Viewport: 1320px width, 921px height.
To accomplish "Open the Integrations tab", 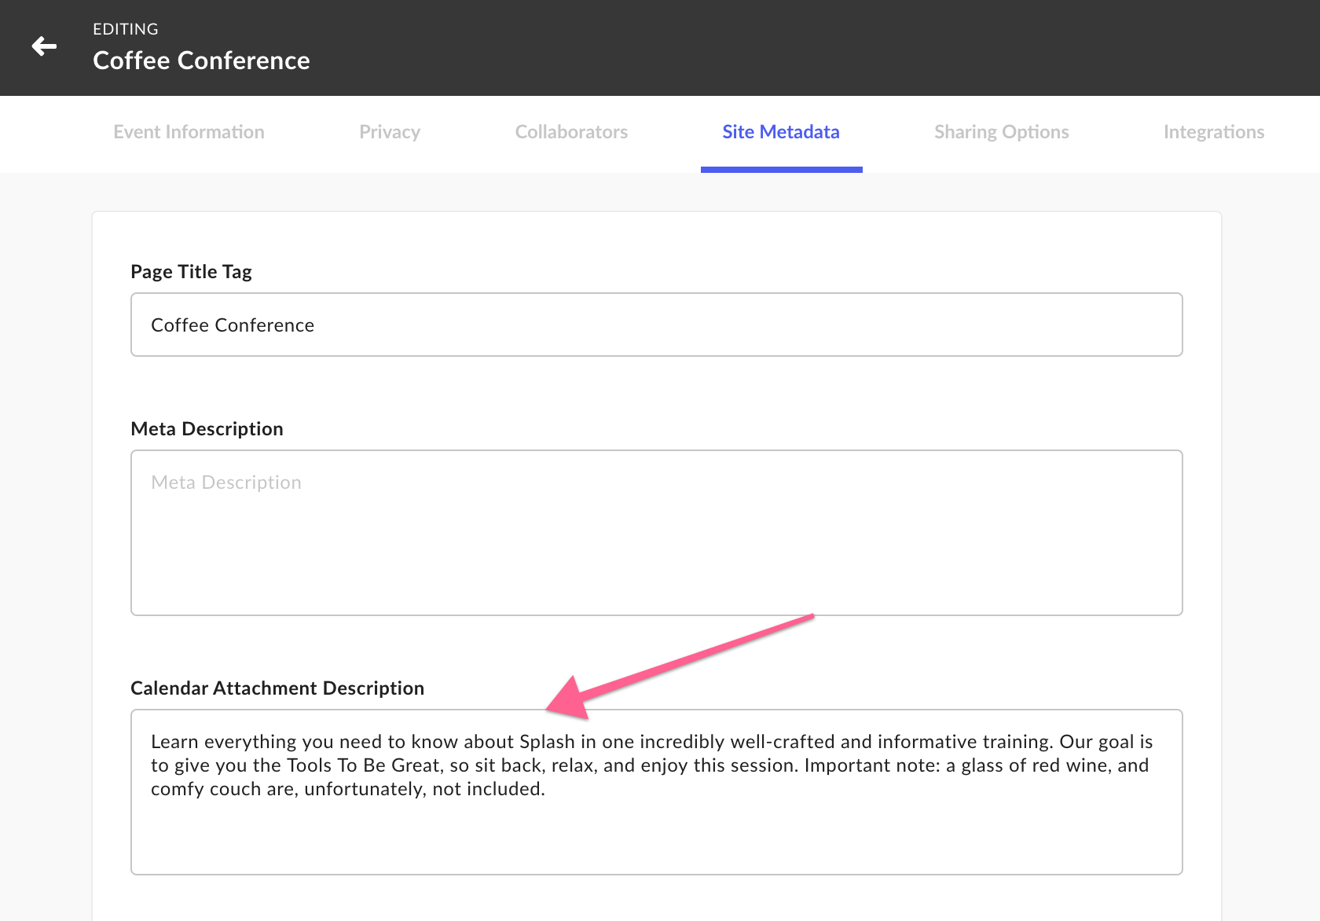I will point(1213,132).
